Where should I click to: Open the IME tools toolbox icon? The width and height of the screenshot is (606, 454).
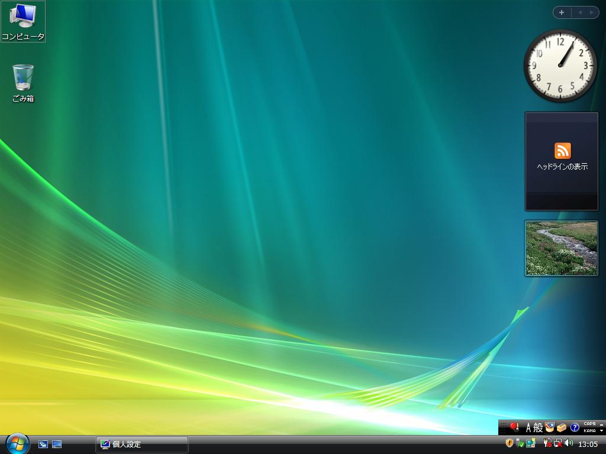pyautogui.click(x=562, y=427)
